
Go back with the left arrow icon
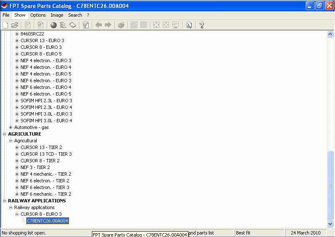coord(99,25)
